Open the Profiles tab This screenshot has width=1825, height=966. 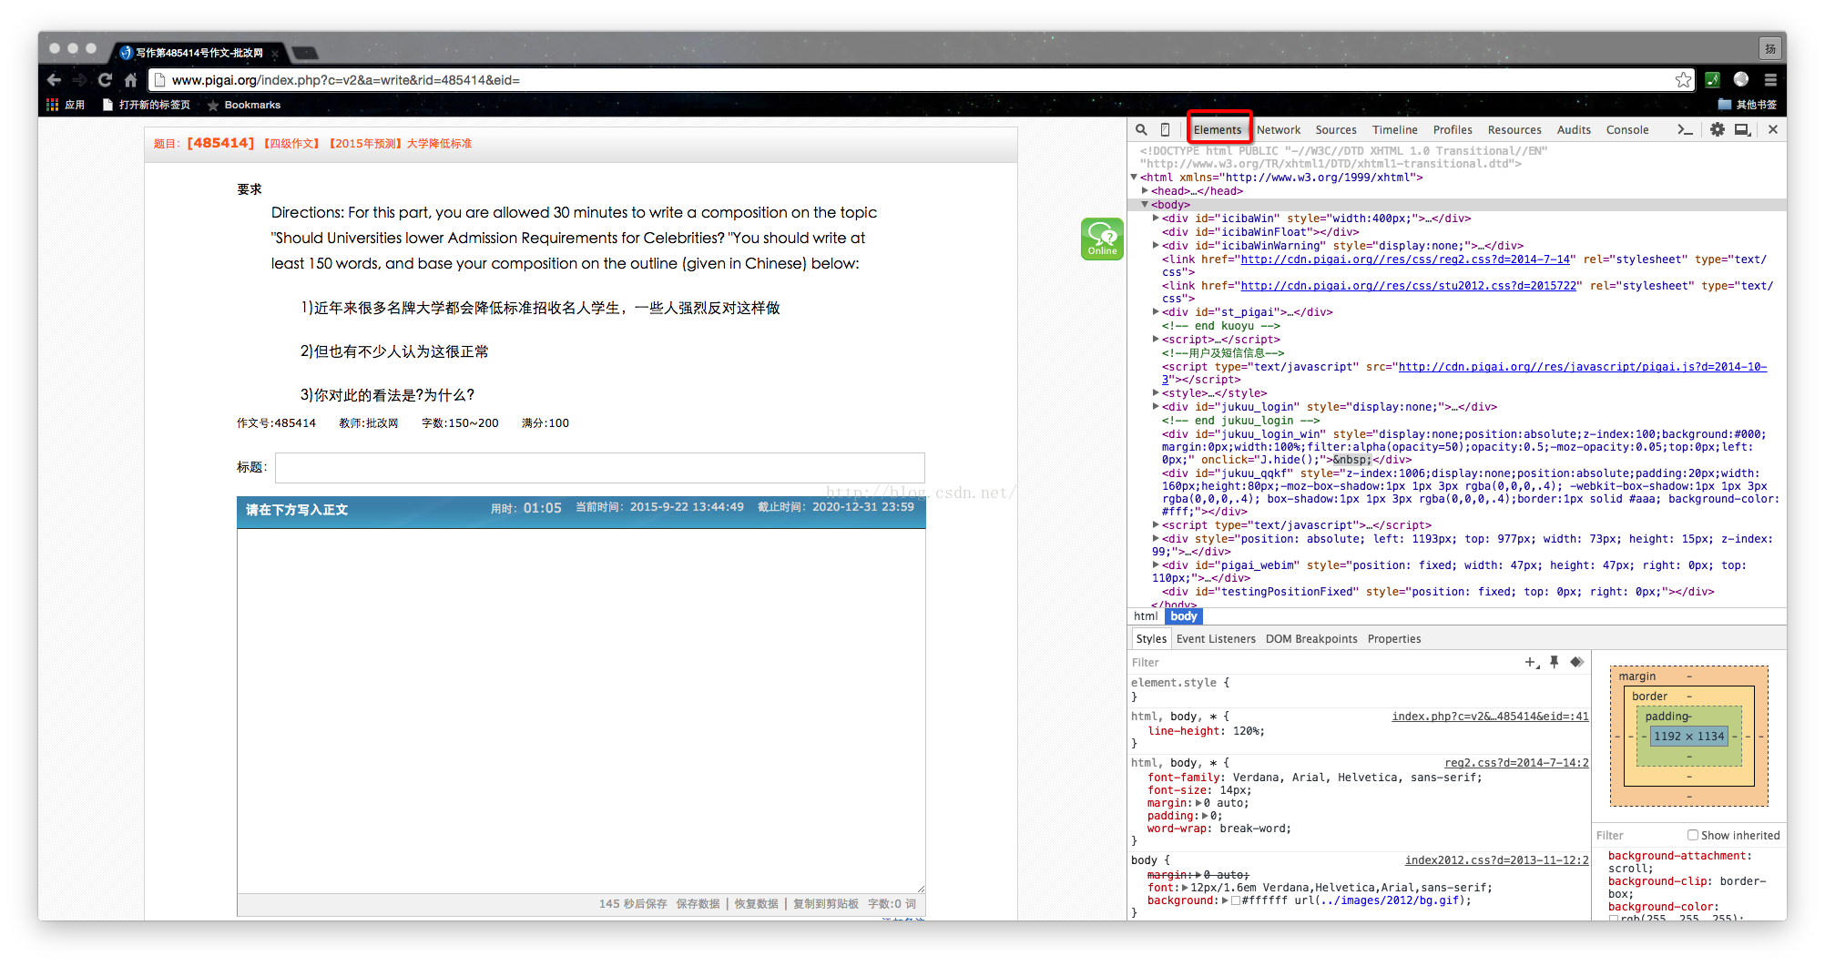click(x=1453, y=130)
